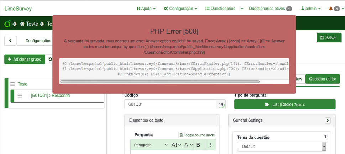Collapse sidebar with left chevron button
Viewport: 345px width, 154px height.
[10, 41]
